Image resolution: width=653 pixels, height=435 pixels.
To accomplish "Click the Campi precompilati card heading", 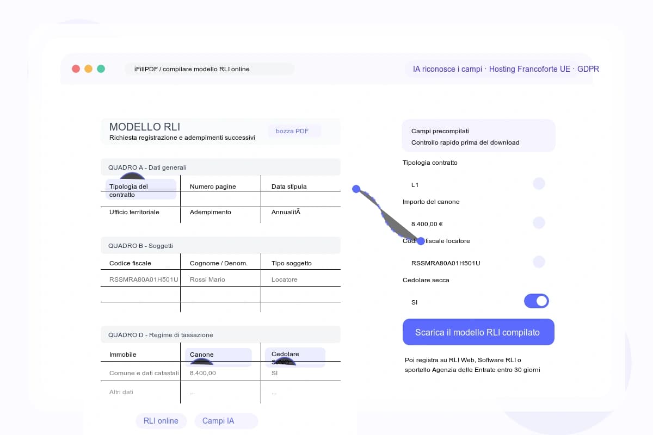I will (x=440, y=131).
